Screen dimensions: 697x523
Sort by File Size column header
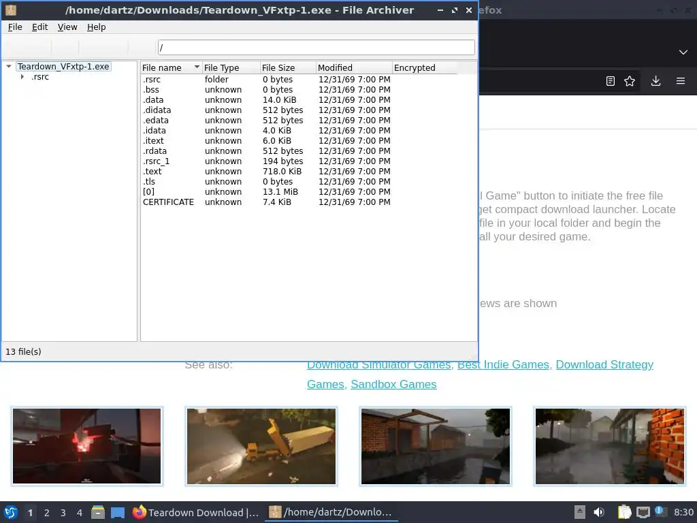click(x=288, y=67)
